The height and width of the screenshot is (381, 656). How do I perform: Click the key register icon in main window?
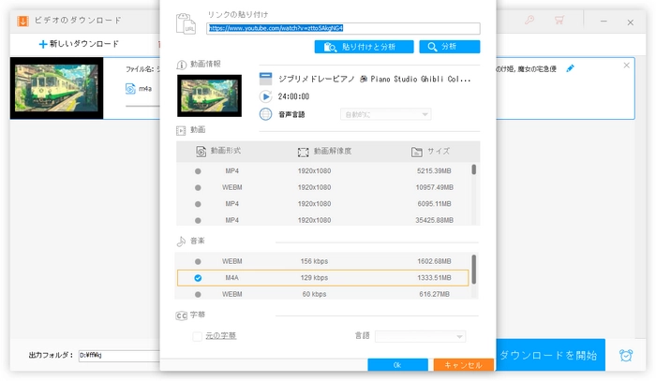click(529, 20)
